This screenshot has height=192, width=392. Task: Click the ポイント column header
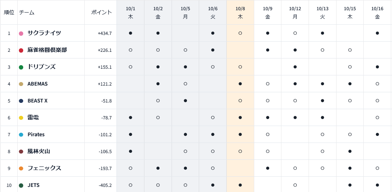click(101, 13)
